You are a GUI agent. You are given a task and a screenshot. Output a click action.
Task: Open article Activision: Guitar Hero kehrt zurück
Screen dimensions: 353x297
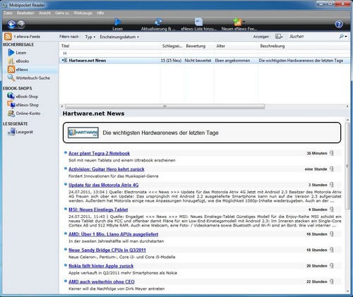pos(107,169)
